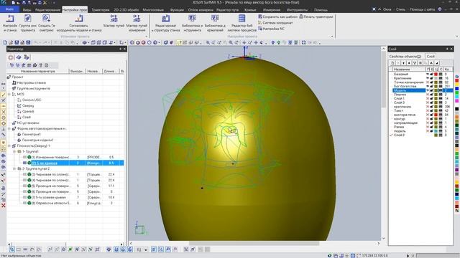The height and width of the screenshot is (258, 460).
Task: Show the Слой 1 layer
Action: pos(428,99)
